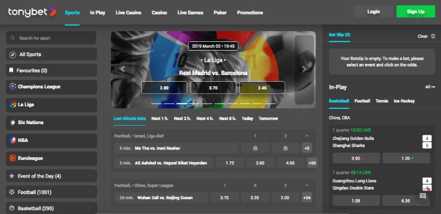Click Search for sport field
This screenshot has height=214, width=441.
[x=51, y=38]
